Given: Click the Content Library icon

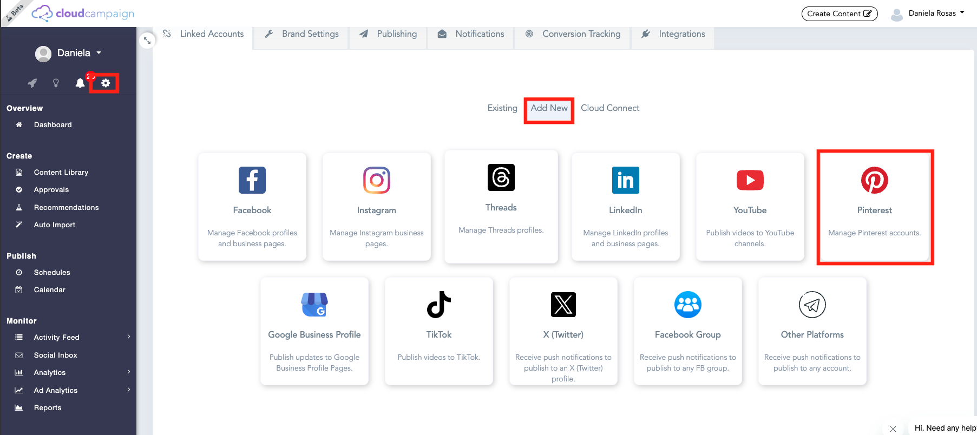Looking at the screenshot, I should click(x=19, y=172).
